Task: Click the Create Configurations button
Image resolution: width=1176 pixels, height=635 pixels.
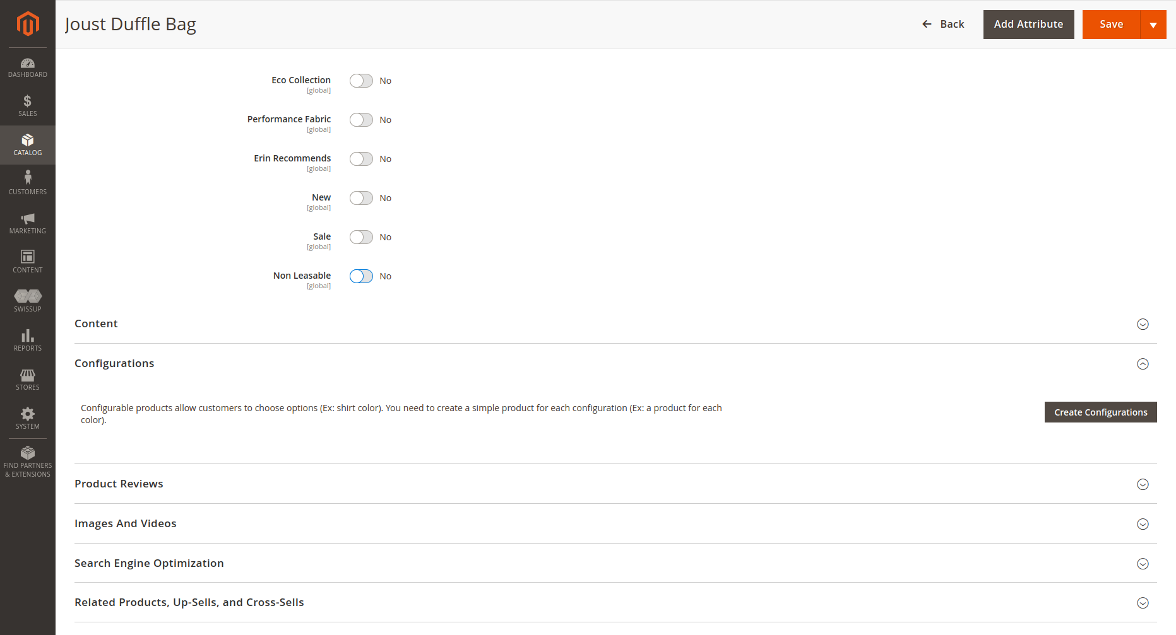Action: pyautogui.click(x=1100, y=412)
